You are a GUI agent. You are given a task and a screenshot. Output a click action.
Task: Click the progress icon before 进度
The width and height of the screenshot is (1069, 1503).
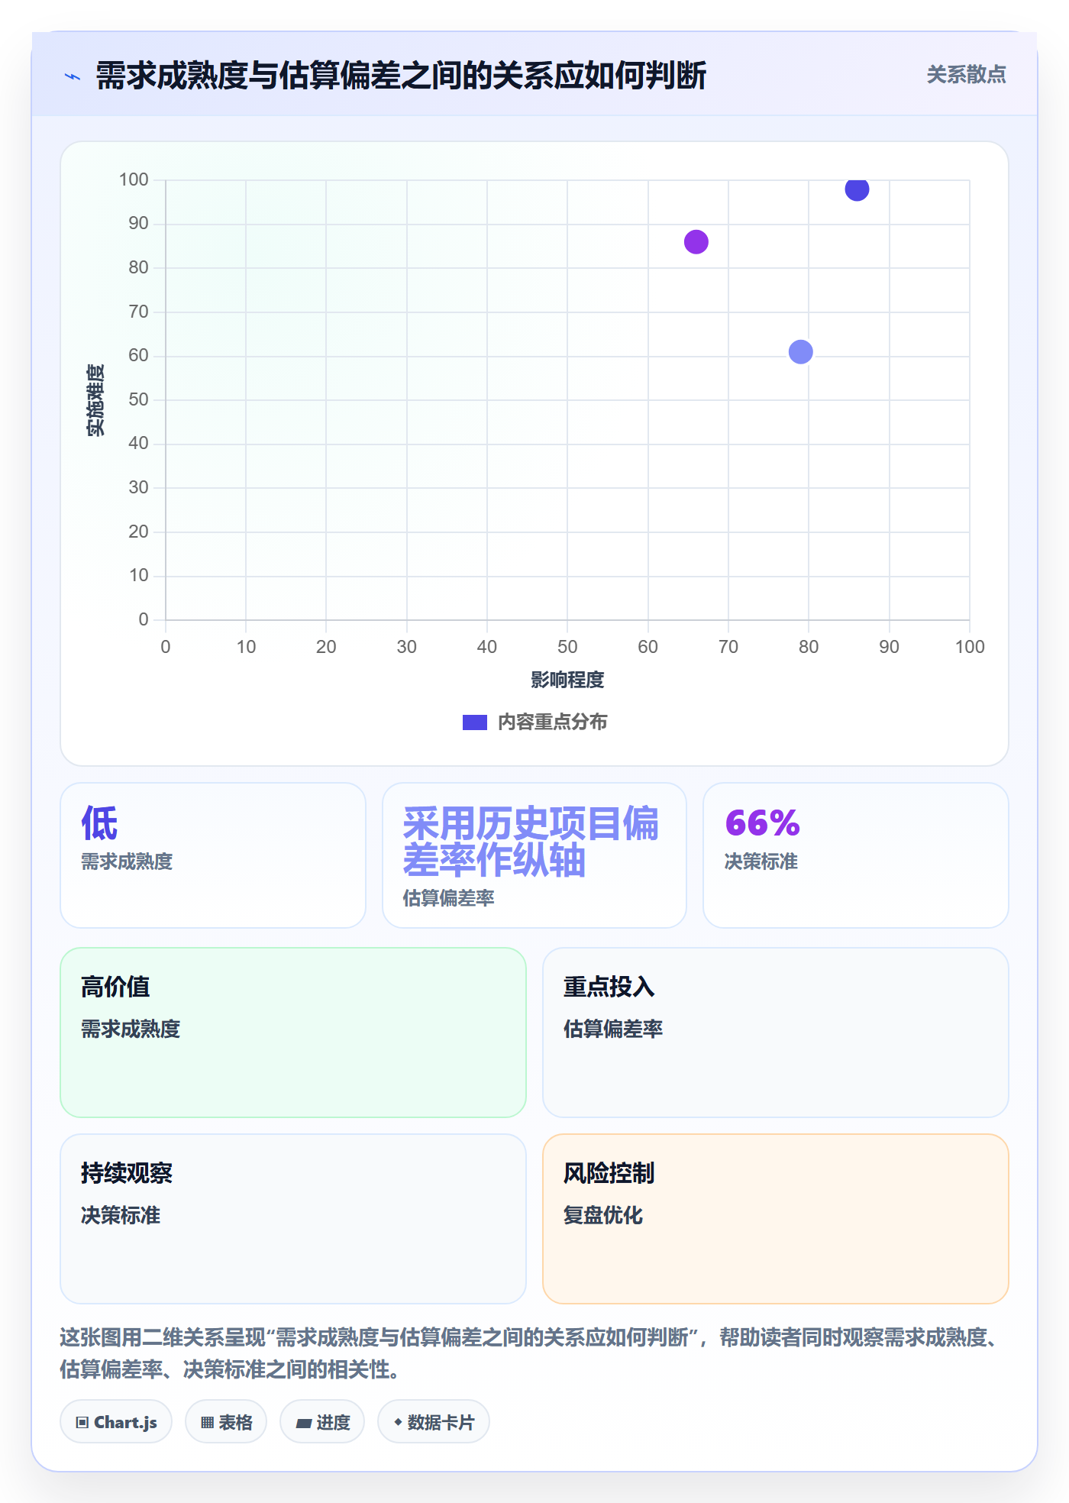coord(304,1423)
